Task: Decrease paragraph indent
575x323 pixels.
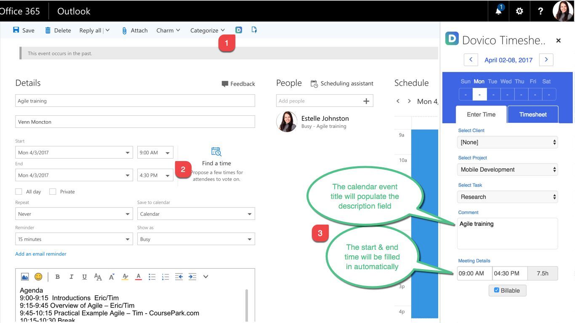Action: pyautogui.click(x=179, y=277)
